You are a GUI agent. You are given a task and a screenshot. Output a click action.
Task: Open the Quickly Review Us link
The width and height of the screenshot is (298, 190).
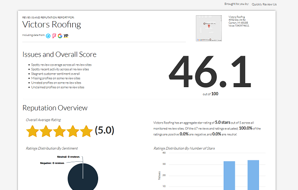[264, 4]
